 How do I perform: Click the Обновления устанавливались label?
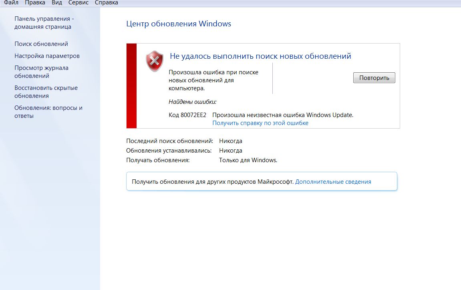coord(169,151)
